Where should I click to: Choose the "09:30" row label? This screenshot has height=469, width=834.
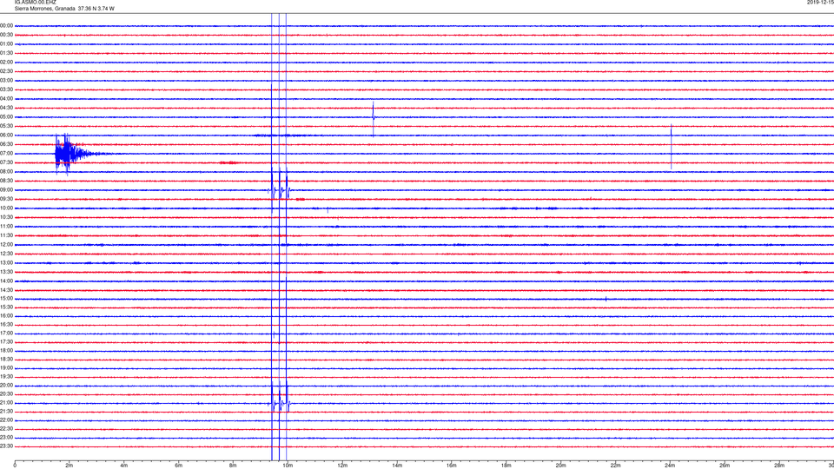click(x=6, y=199)
